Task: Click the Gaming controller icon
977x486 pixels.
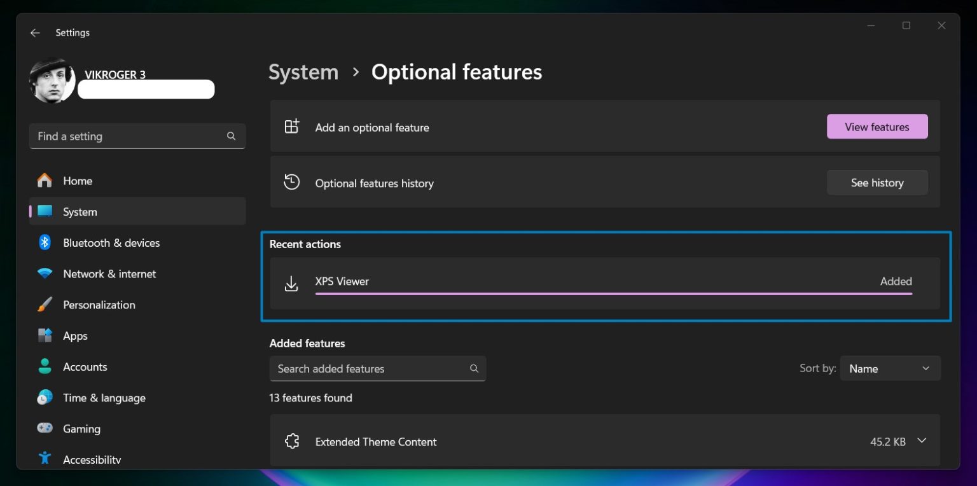Action: (x=45, y=428)
